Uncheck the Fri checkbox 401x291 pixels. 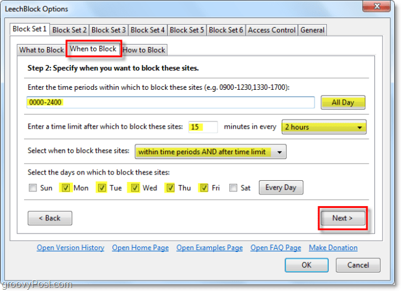tap(204, 188)
